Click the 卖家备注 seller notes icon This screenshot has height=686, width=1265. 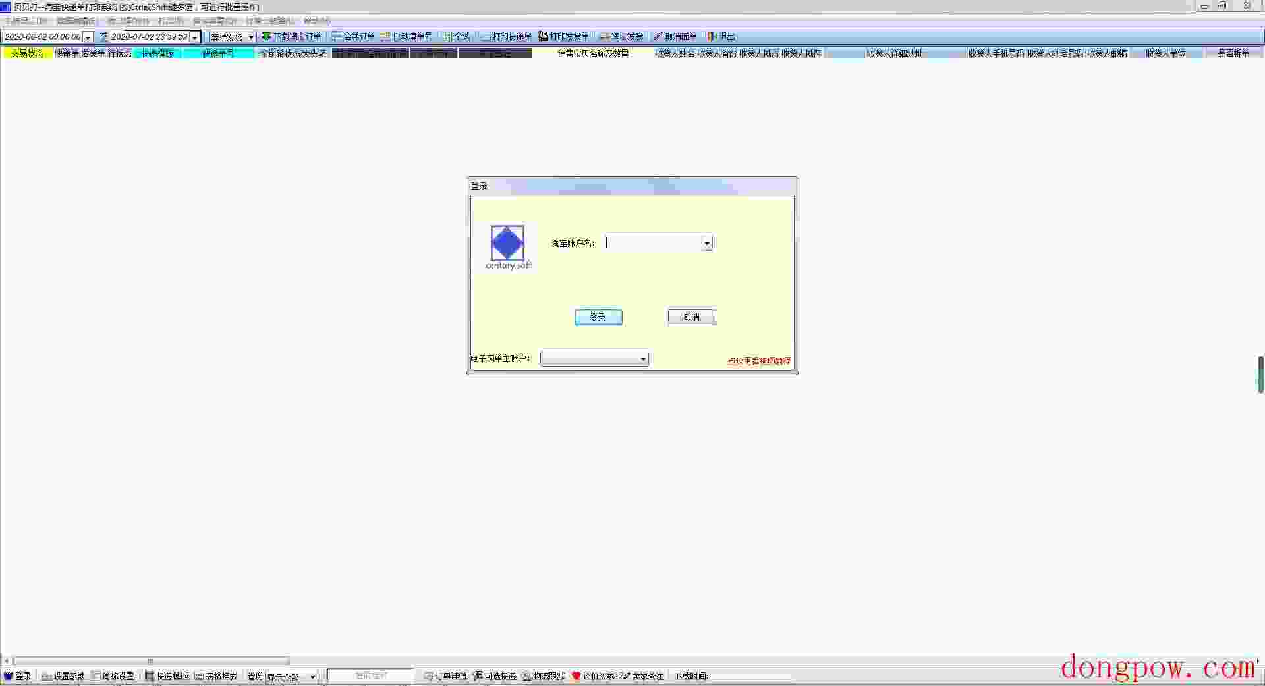(x=625, y=676)
